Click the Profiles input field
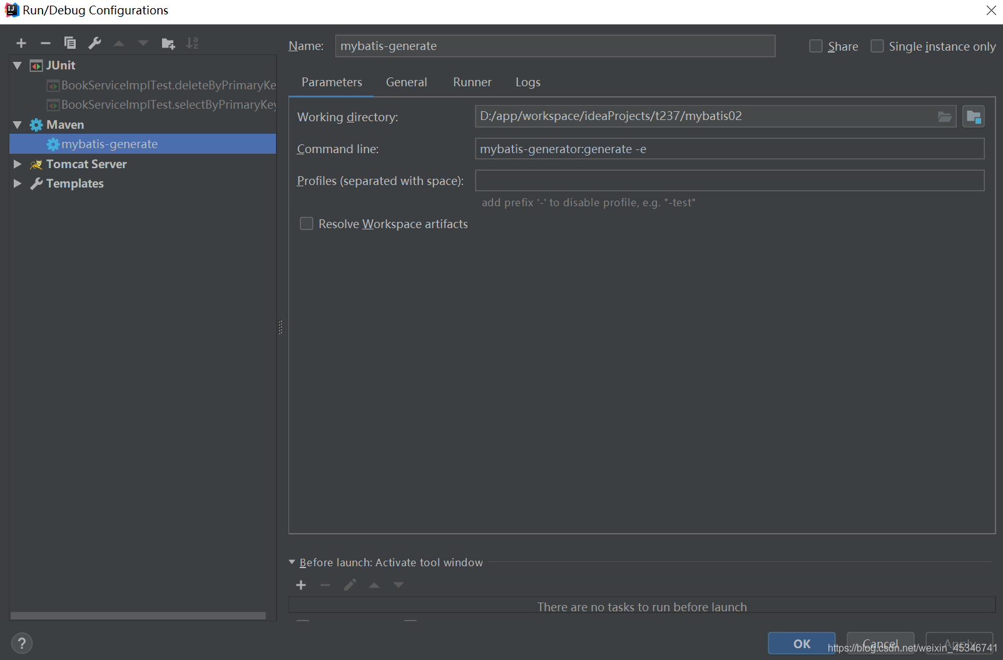 pos(730,181)
